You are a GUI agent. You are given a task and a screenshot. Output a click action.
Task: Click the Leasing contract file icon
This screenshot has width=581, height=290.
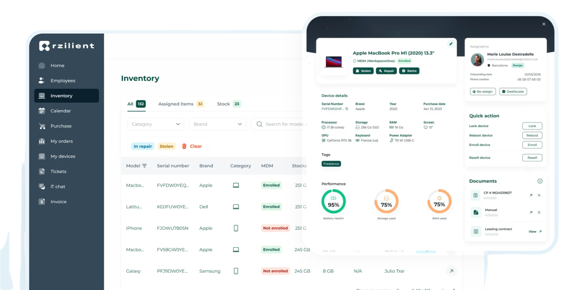point(476,232)
